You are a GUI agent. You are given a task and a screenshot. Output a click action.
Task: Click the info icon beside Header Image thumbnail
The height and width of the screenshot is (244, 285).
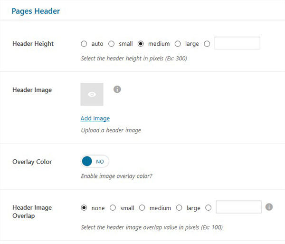[x=117, y=89]
